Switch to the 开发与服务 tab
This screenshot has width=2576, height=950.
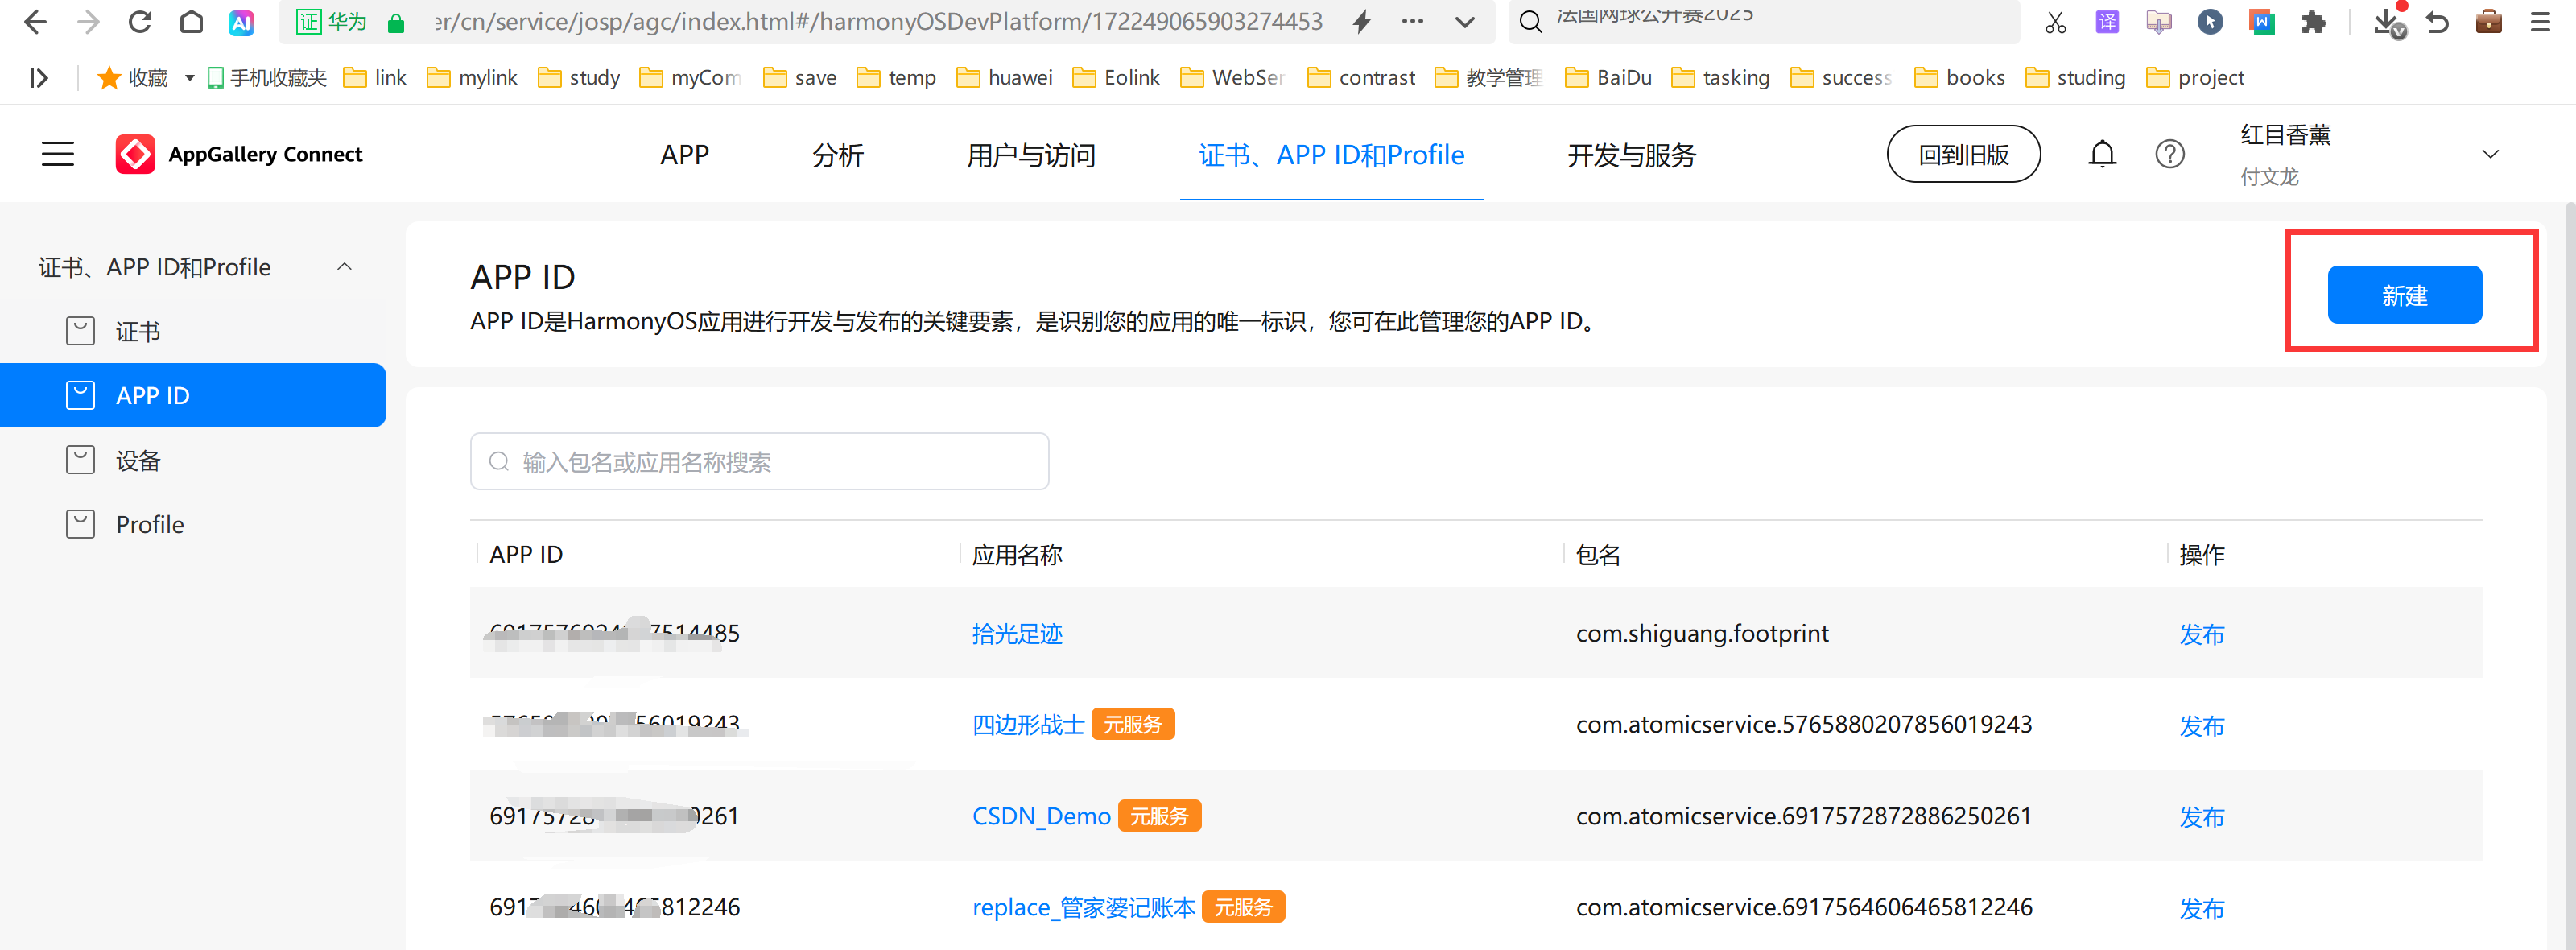coord(1631,155)
